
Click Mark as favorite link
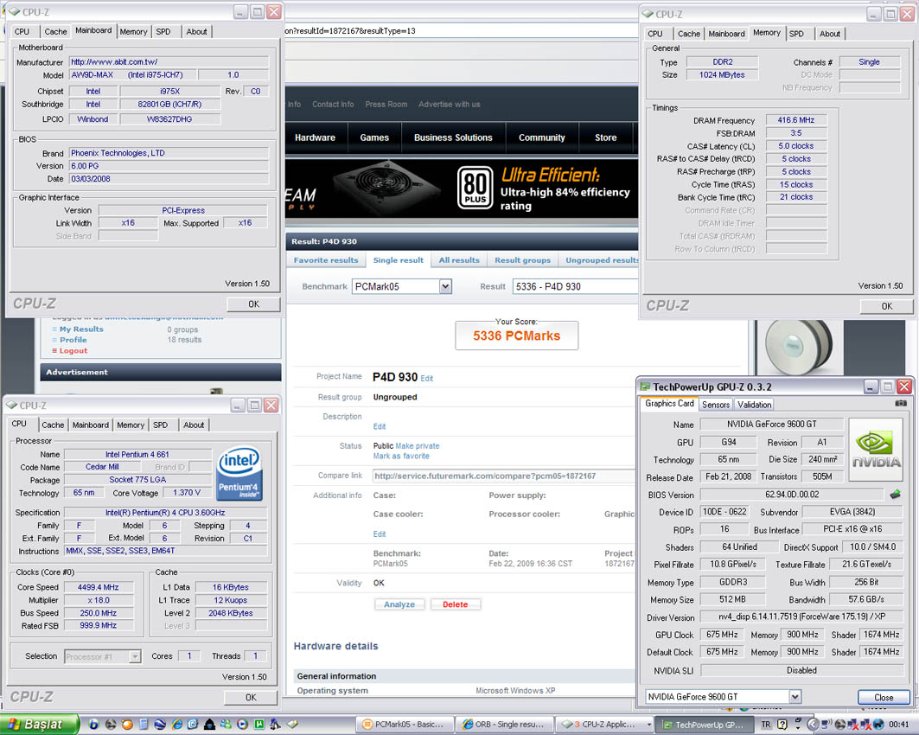[401, 456]
